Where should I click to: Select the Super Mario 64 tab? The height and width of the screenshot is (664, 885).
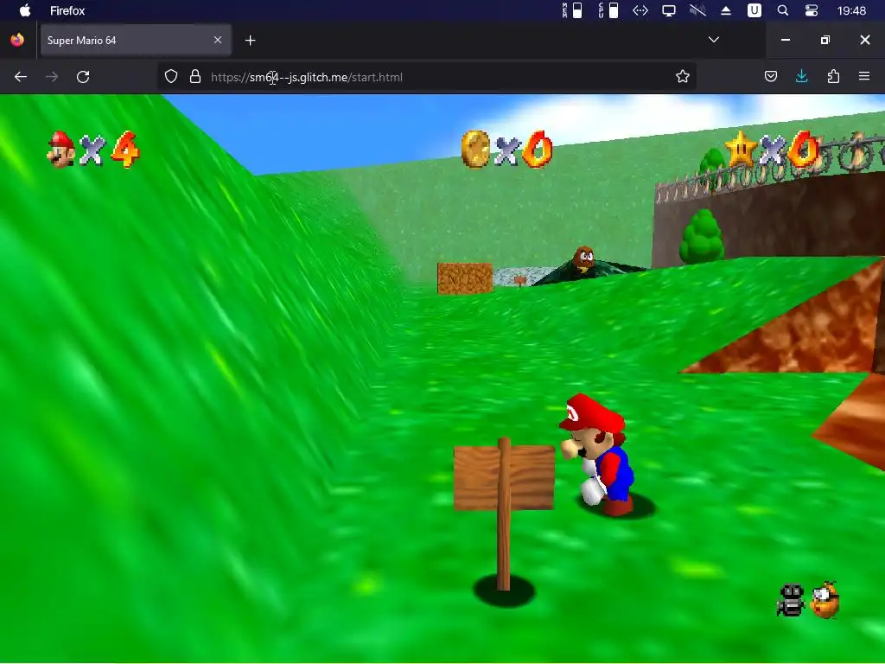[136, 40]
